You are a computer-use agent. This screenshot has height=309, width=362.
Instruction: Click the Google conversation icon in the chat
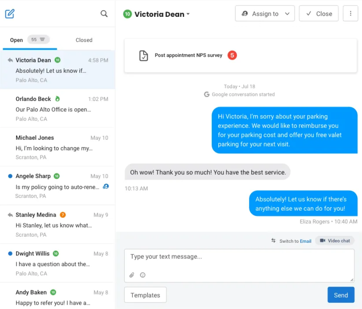(x=207, y=94)
